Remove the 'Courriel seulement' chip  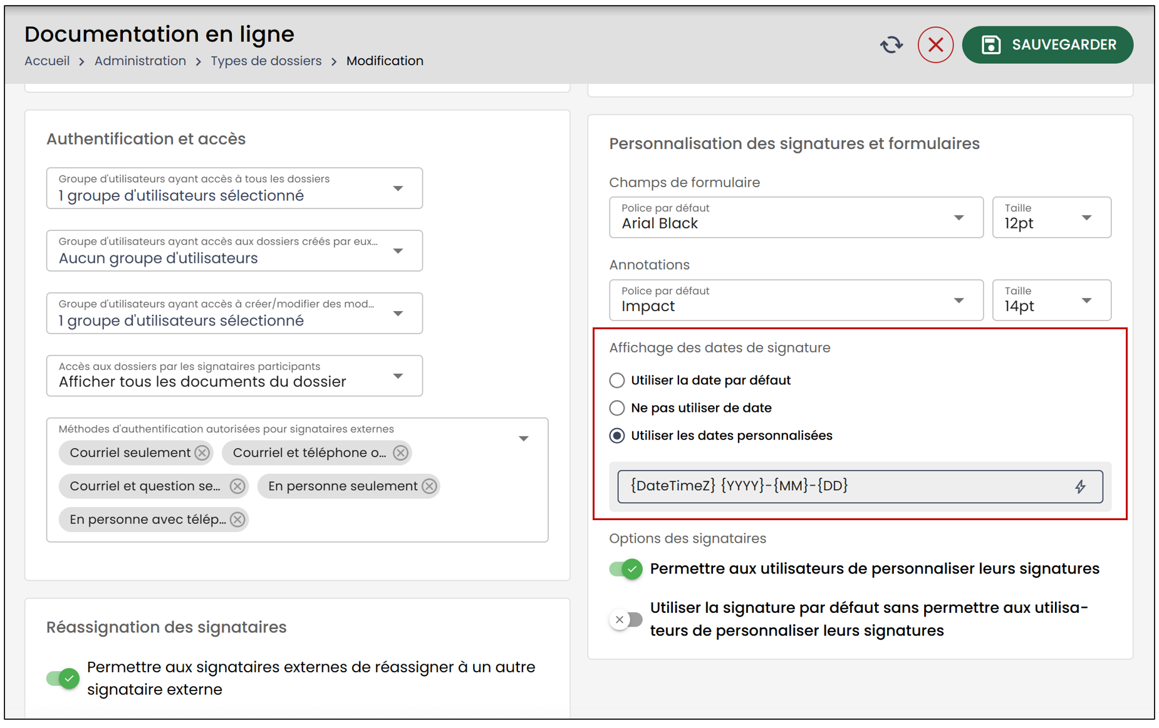(202, 453)
